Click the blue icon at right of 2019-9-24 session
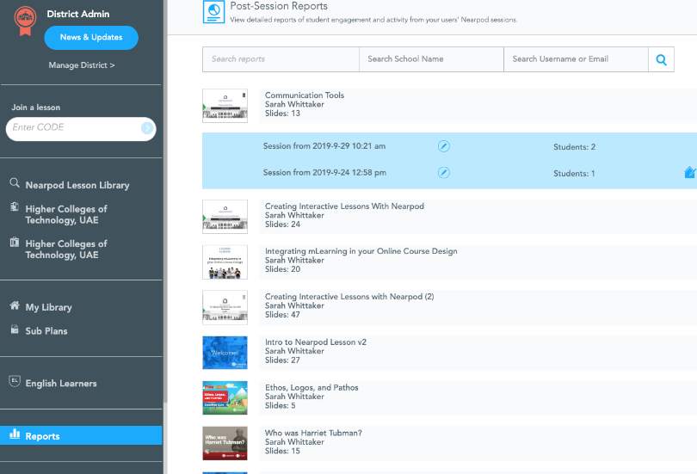697x474 pixels. [x=689, y=173]
